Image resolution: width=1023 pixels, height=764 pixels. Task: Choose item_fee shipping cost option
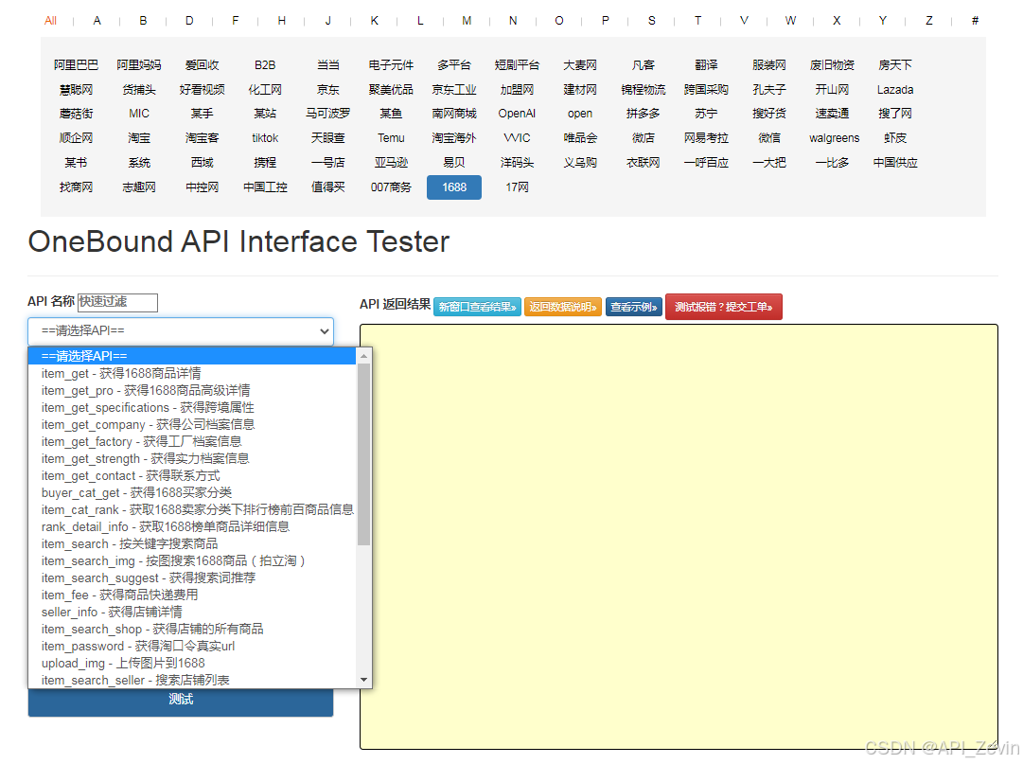[192, 595]
